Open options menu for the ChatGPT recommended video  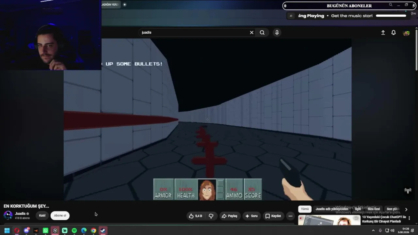[x=410, y=218]
